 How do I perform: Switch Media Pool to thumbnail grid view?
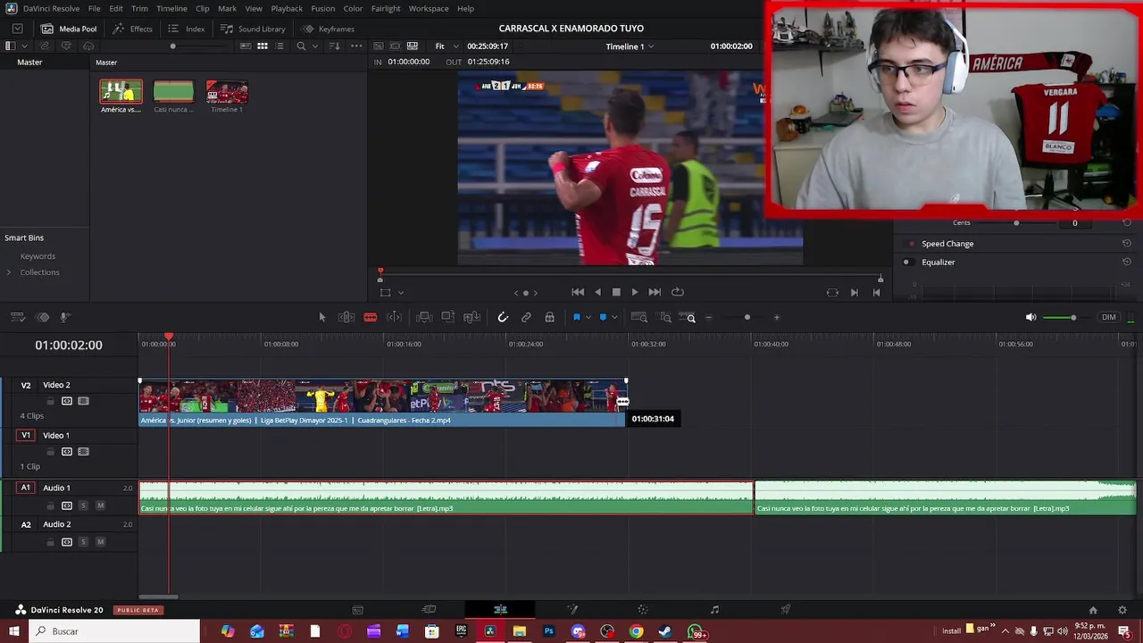point(263,46)
